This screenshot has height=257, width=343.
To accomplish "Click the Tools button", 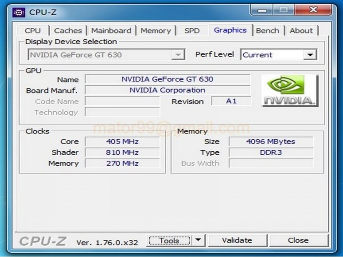I will point(169,240).
